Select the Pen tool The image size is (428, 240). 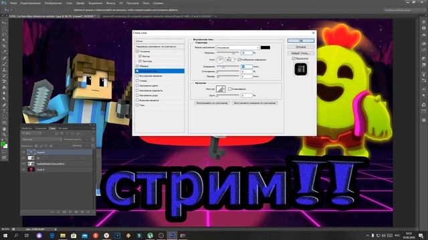(4, 105)
